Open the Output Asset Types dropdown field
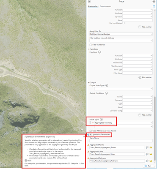The width and height of the screenshot is (157, 169). (123, 89)
